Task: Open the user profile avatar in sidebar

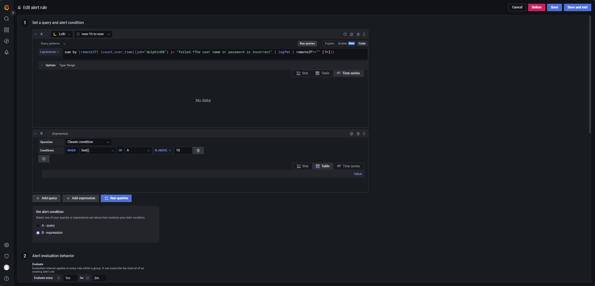Action: point(6,267)
